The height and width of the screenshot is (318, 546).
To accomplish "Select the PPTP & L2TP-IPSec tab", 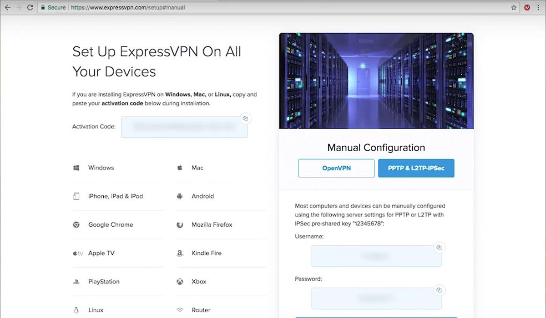I will coord(416,168).
